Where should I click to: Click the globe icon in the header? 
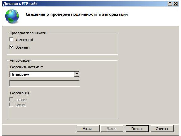coord(12,16)
